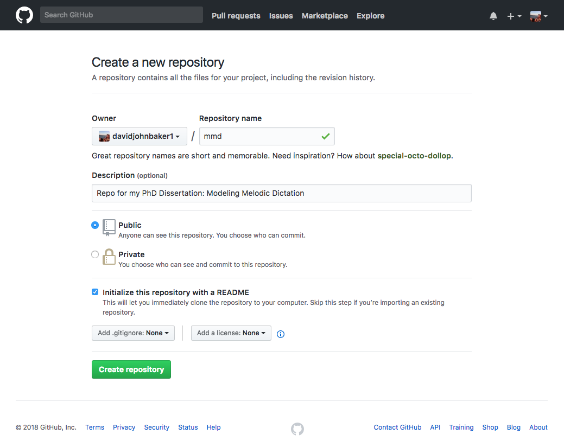Use the suggested name special-octo-dollop

tap(414, 156)
